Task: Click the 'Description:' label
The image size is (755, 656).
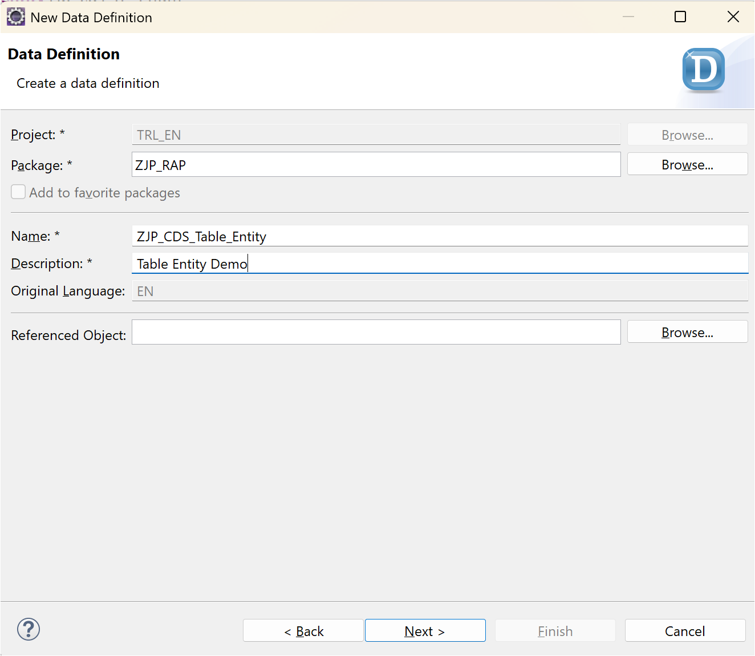Action: coord(51,264)
